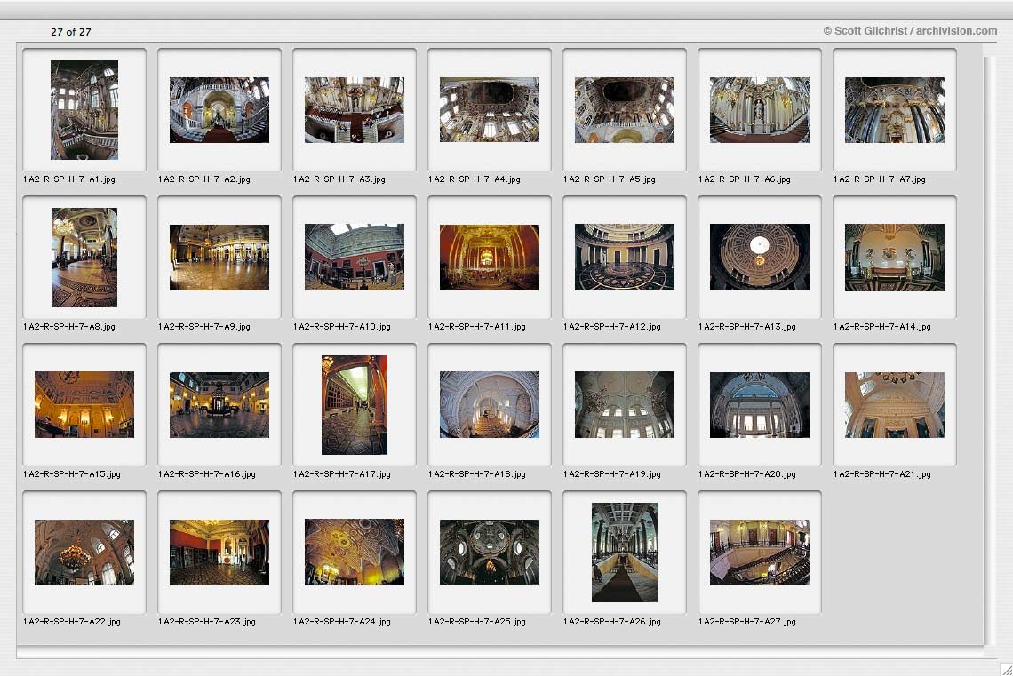This screenshot has height=676, width=1013.
Task: Click the filename label 1A2-R-SP-H-7-A21.jpg
Action: click(881, 473)
